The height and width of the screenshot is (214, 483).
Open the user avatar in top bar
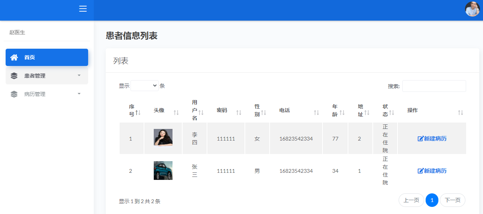click(x=472, y=9)
